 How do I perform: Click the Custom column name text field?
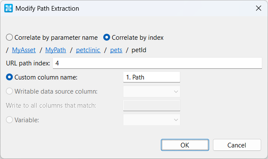pyautogui.click(x=151, y=77)
